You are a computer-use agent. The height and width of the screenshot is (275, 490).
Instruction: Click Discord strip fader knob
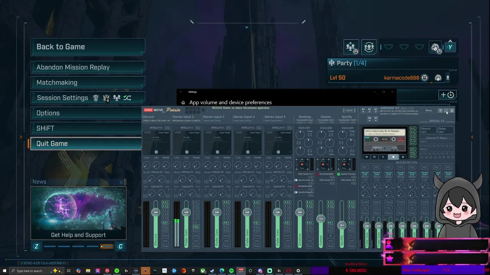point(156,212)
